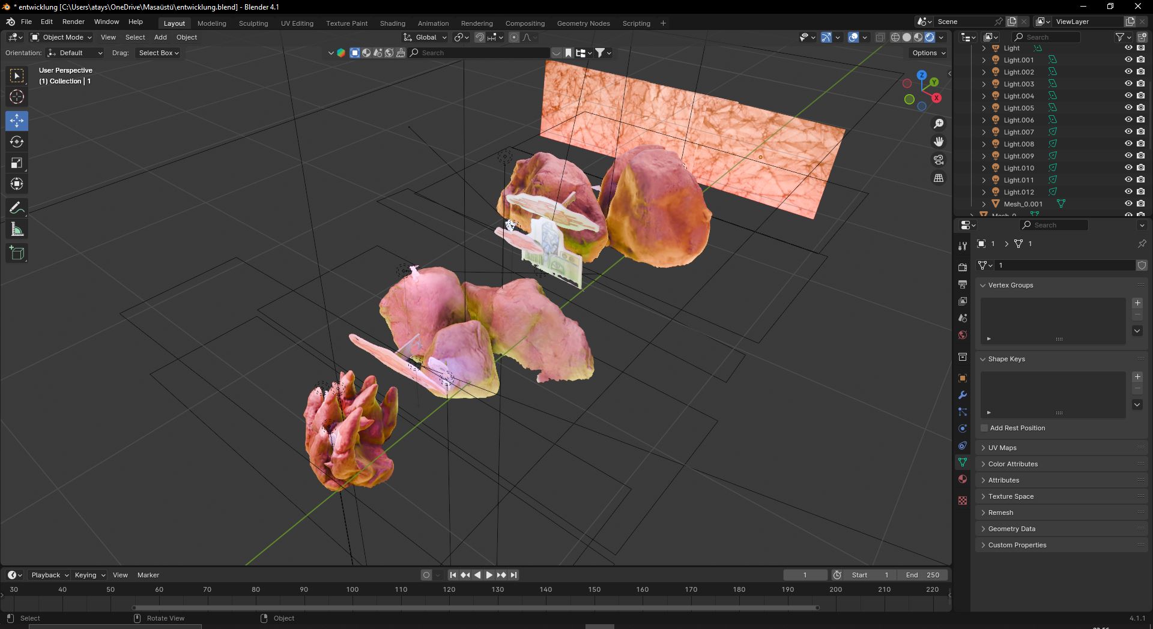This screenshot has width=1153, height=629.
Task: Click the viewport Options button
Action: pos(928,53)
